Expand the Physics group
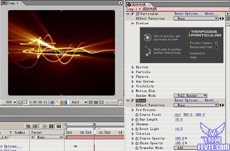This screenshot has width=230, height=151. pyautogui.click(x=133, y=77)
